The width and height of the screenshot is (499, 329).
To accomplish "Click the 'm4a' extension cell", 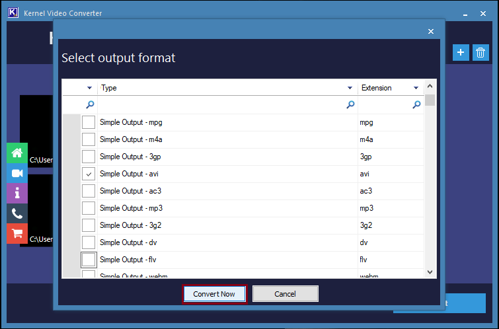I will [391, 139].
